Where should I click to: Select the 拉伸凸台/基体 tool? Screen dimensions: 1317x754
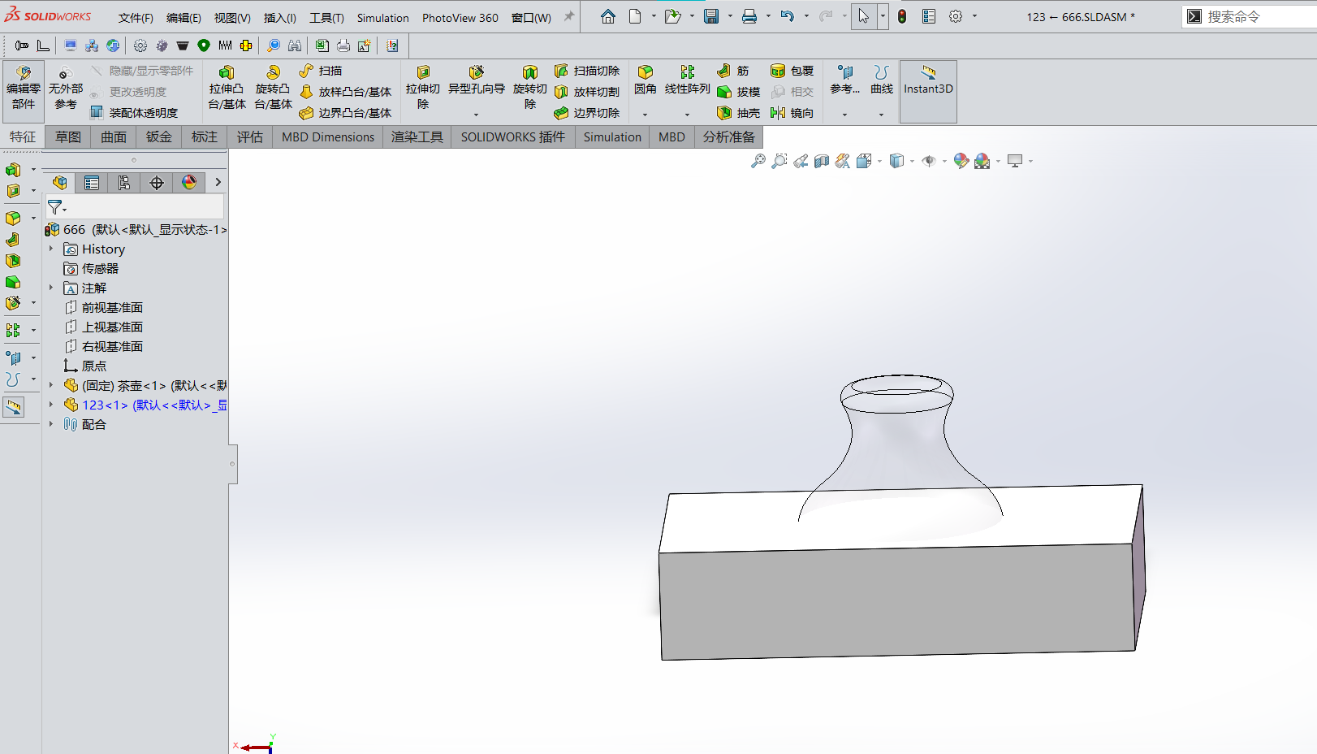point(227,89)
